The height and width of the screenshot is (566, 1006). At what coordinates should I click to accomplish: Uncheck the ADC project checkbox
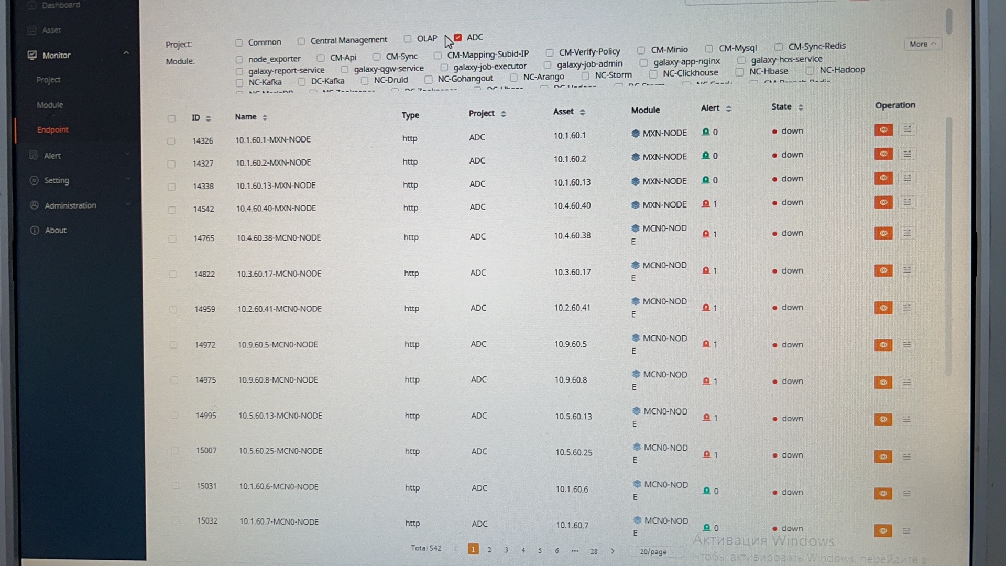[x=458, y=38]
